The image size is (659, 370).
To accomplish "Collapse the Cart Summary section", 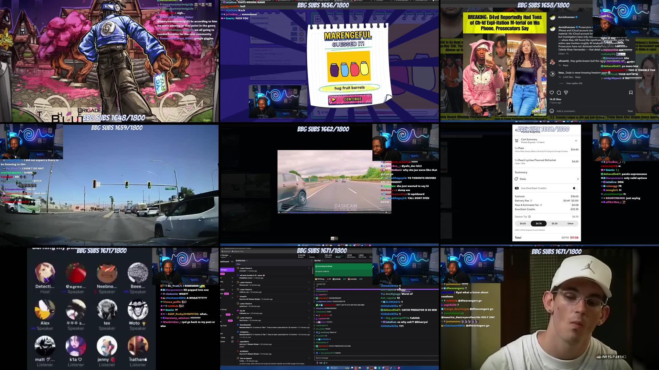I will (576, 141).
